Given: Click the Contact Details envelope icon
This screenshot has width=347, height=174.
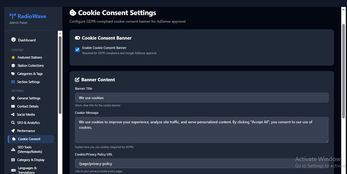Looking at the screenshot, I should 13,106.
